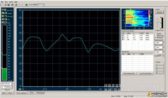Open the File menu

2,2
